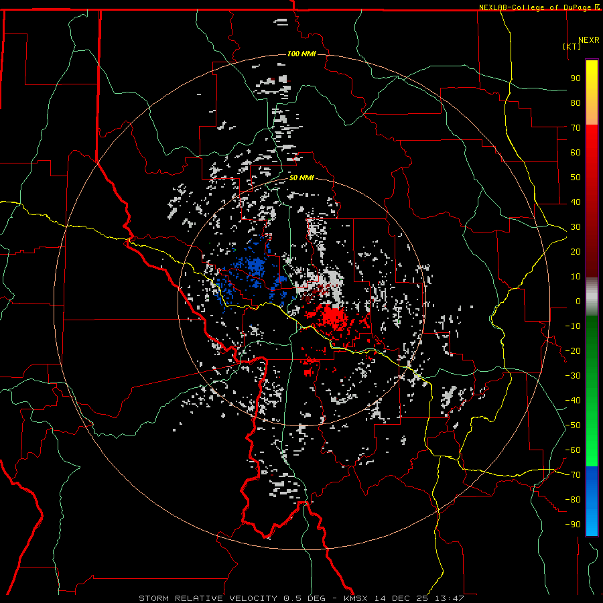Screen dimensions: 603x603
Task: Click the 50 NMI range ring label
Action: click(x=301, y=178)
